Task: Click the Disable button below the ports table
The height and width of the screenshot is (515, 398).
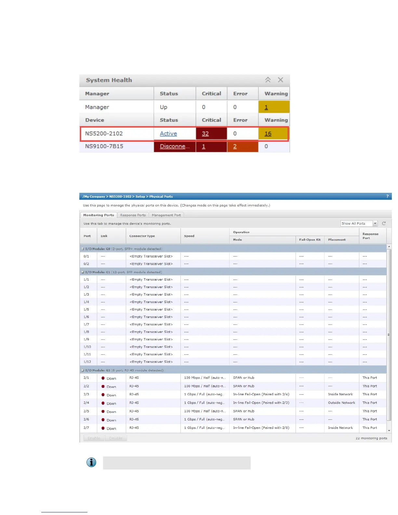Action: click(116, 438)
